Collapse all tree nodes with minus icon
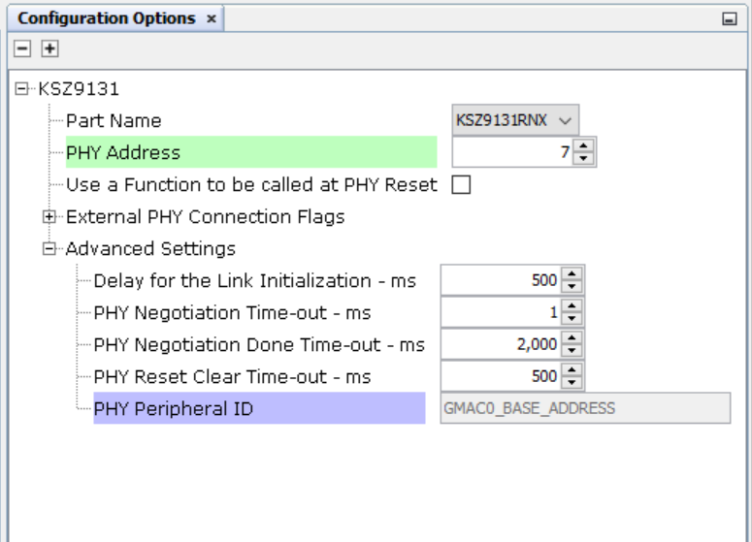Viewport: 752px width, 542px height. click(22, 48)
